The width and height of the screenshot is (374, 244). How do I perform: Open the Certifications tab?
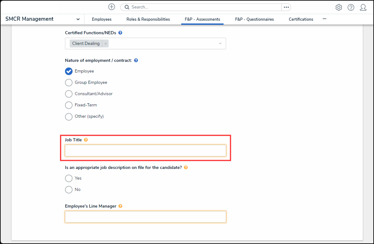[x=301, y=19]
